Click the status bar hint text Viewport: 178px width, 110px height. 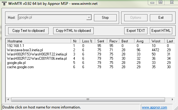(41, 107)
